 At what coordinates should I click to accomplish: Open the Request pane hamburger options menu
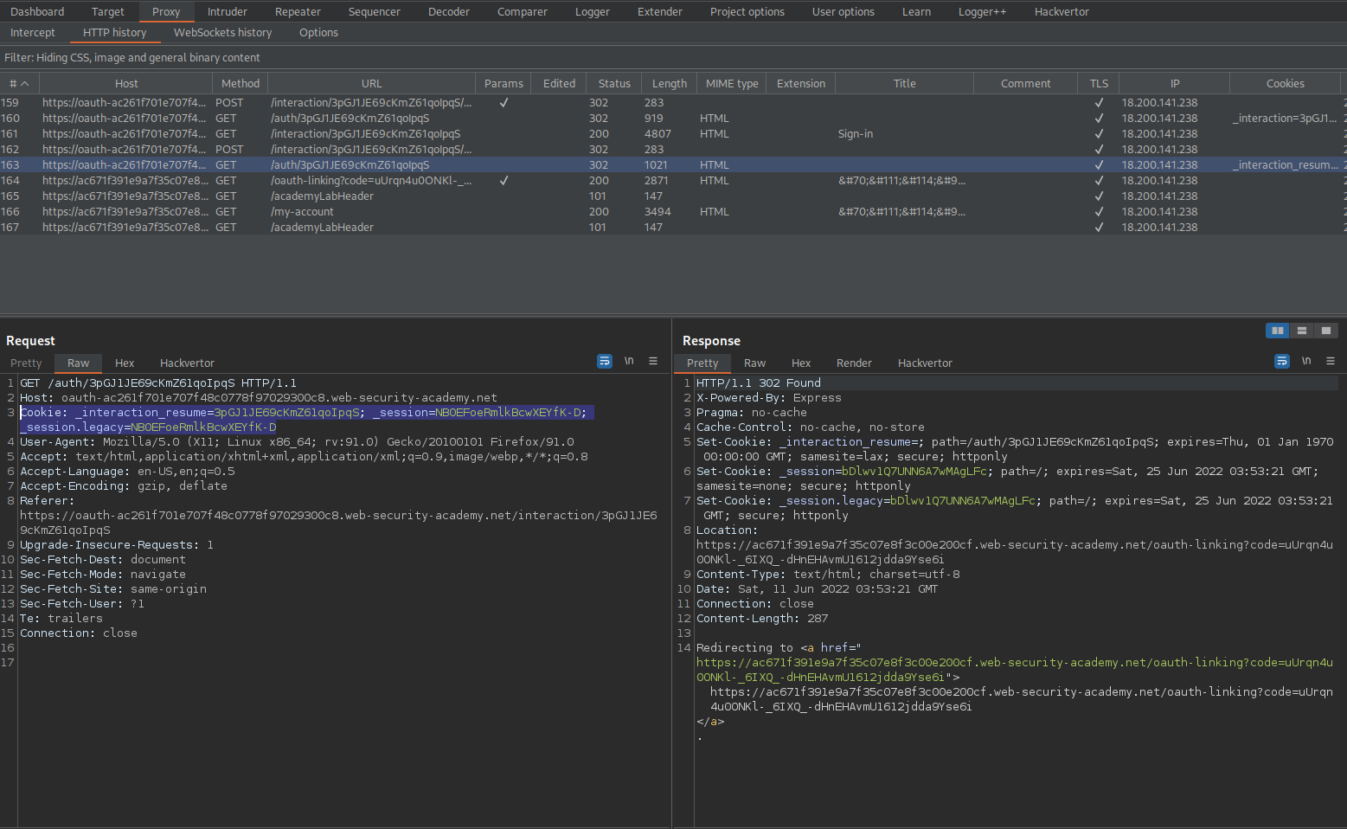click(653, 361)
